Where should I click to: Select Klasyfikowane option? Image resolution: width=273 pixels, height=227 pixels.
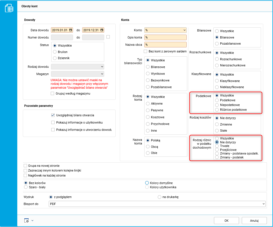[217, 81]
